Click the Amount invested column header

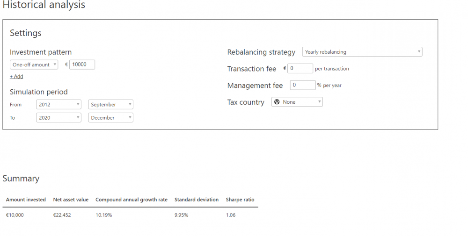(x=26, y=200)
